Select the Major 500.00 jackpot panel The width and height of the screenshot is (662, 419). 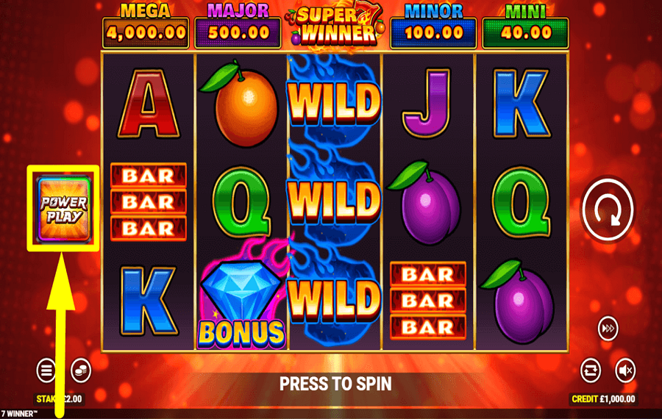tap(238, 28)
